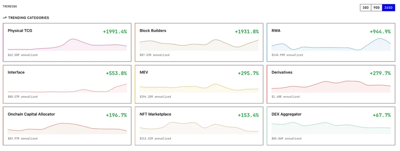Click the +1991.4% growth figure

[115, 32]
